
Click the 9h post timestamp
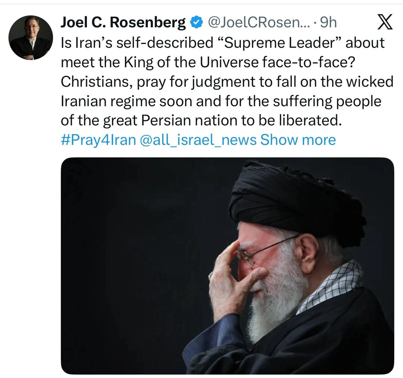(328, 22)
